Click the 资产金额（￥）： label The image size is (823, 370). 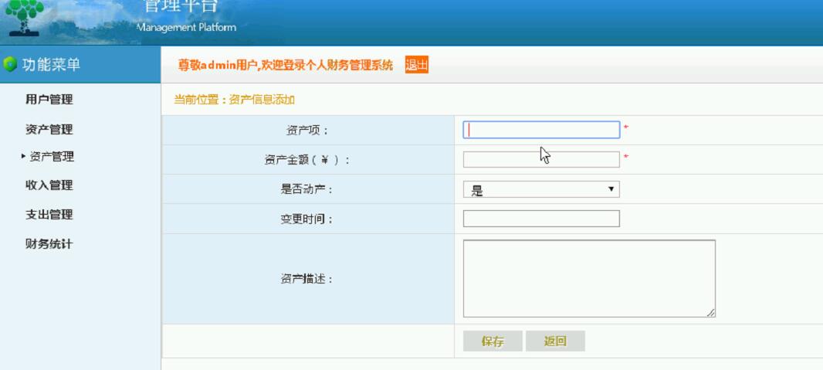pos(307,160)
